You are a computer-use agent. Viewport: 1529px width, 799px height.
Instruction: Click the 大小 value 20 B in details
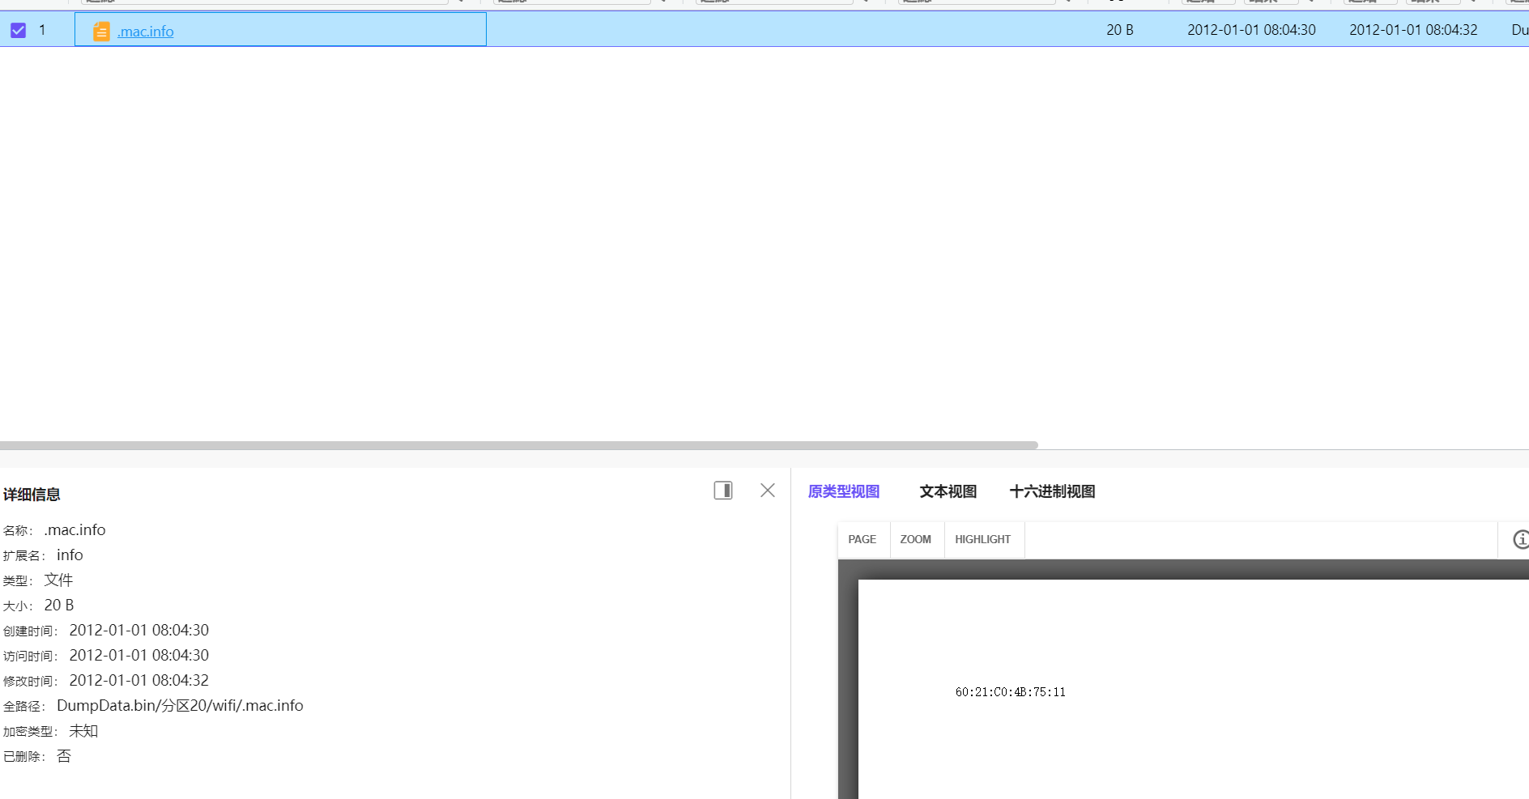(x=59, y=606)
